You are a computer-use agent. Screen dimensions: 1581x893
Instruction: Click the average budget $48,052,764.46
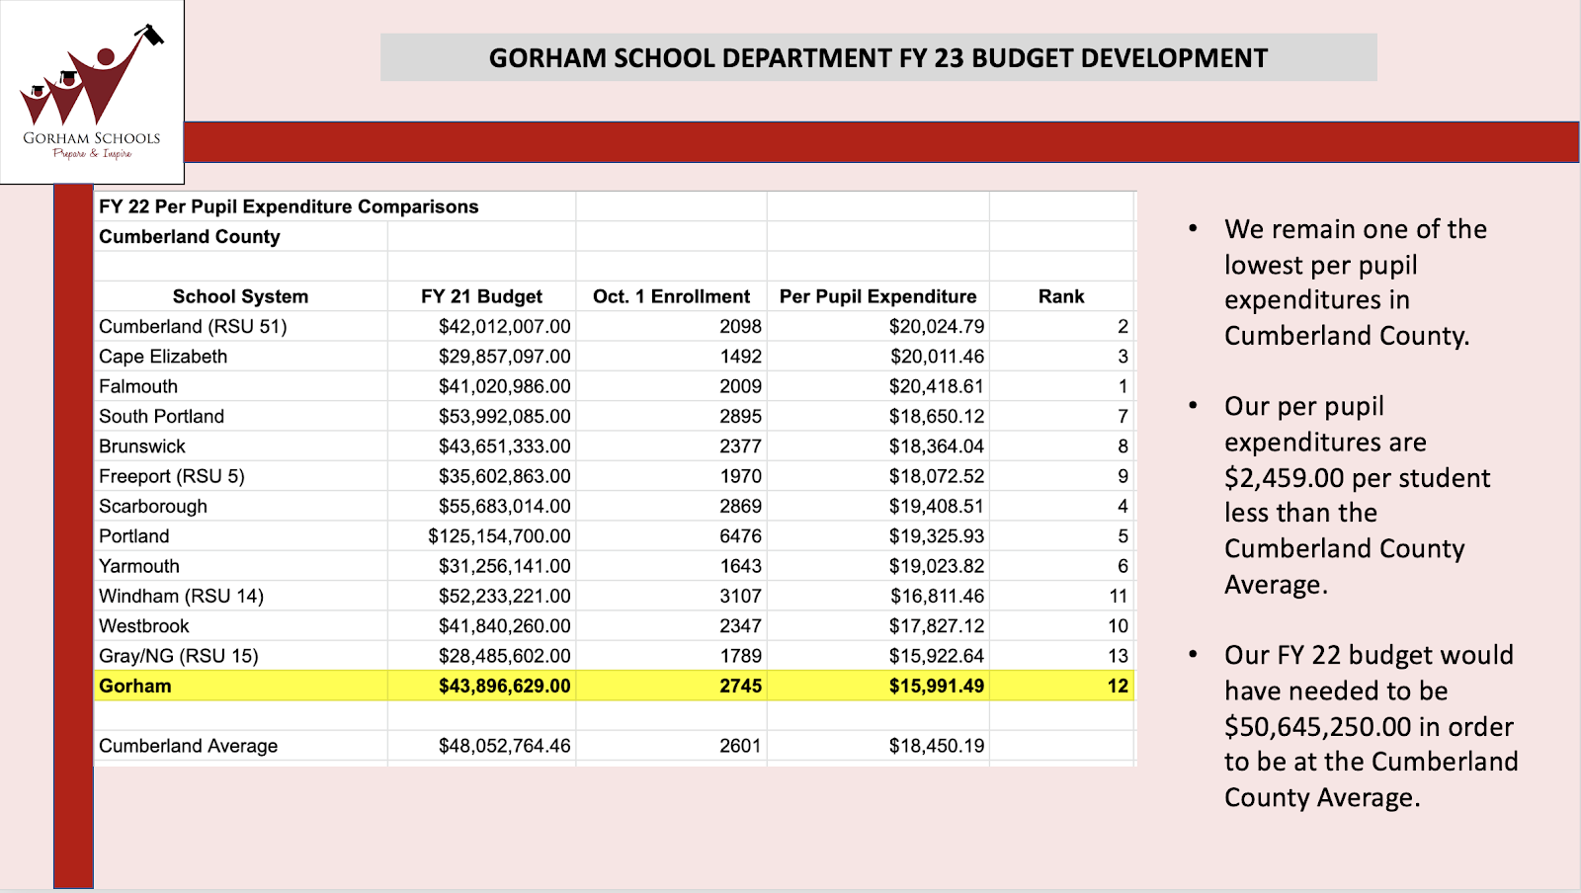pyautogui.click(x=505, y=746)
